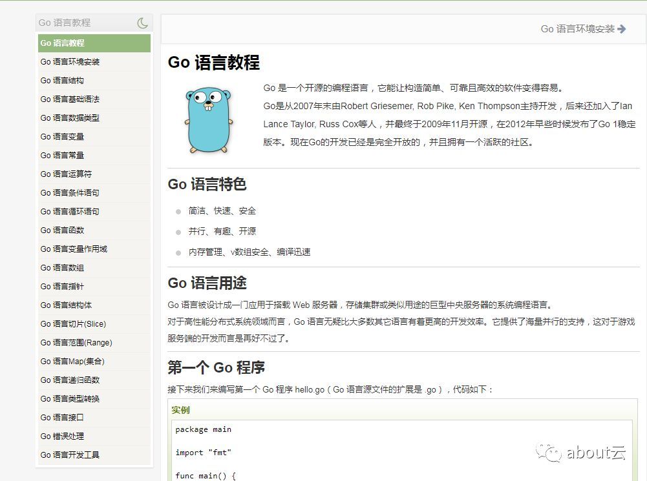Click the arrow icon beside Go 语言环境安装
647x481 pixels.
pos(621,29)
